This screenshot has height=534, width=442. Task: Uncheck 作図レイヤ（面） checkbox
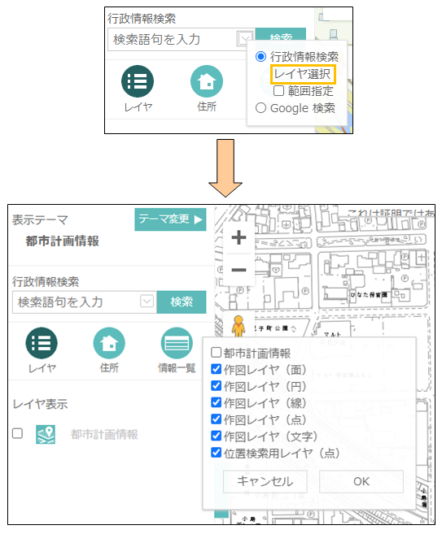(x=217, y=369)
